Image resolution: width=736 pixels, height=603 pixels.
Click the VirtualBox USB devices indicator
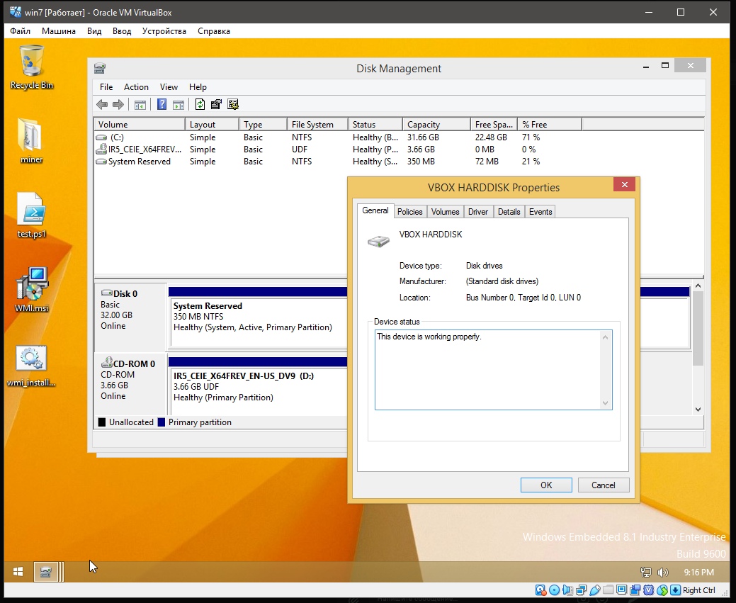click(595, 590)
